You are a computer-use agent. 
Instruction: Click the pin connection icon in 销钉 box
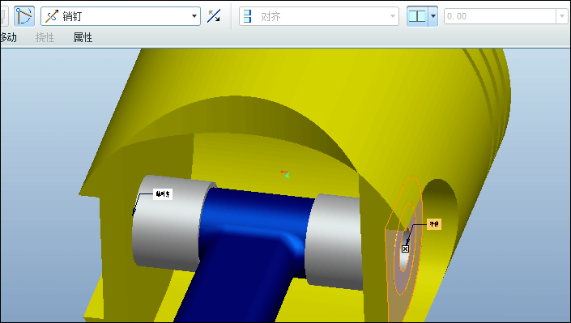52,16
